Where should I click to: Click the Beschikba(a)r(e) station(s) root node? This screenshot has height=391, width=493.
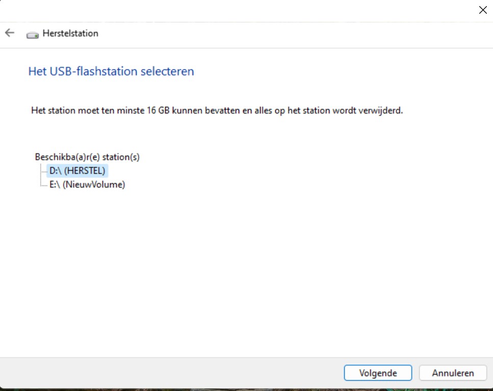(87, 157)
